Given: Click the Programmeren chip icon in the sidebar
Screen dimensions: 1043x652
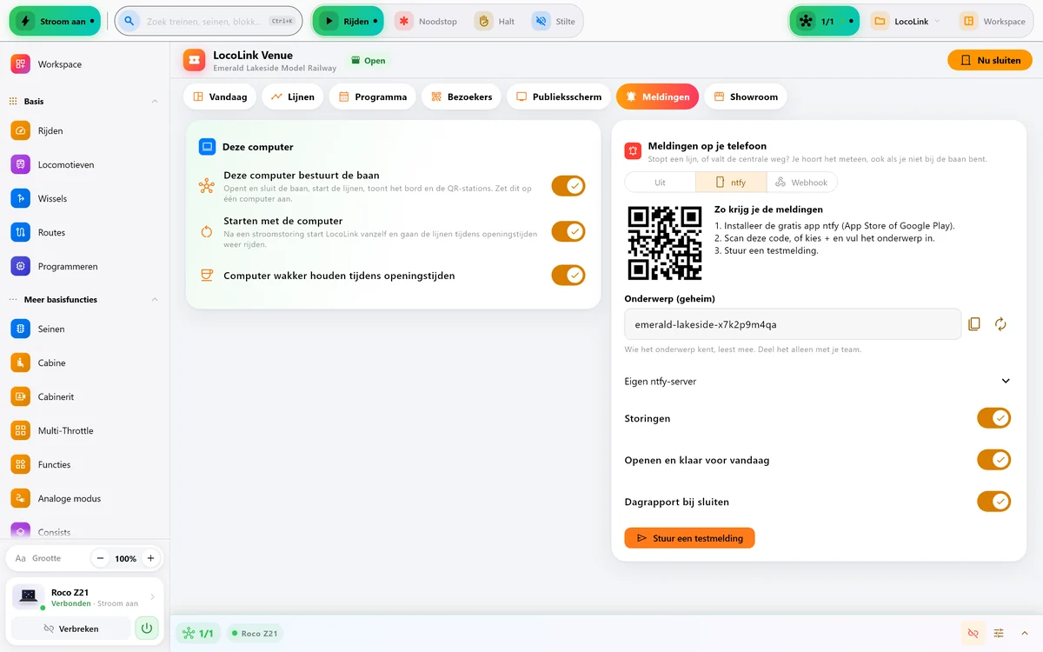Looking at the screenshot, I should click(x=21, y=266).
